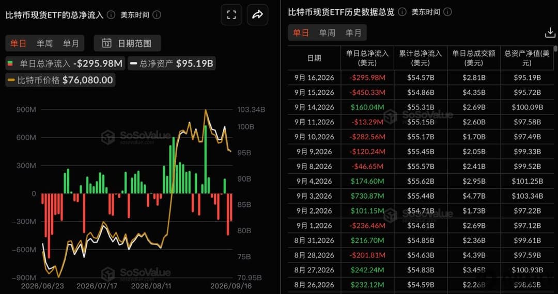Click the 日期 column header
This screenshot has width=558, height=294.
click(x=314, y=58)
